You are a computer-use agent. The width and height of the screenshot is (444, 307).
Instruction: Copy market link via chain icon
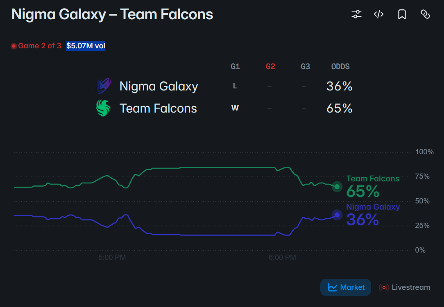coord(425,14)
